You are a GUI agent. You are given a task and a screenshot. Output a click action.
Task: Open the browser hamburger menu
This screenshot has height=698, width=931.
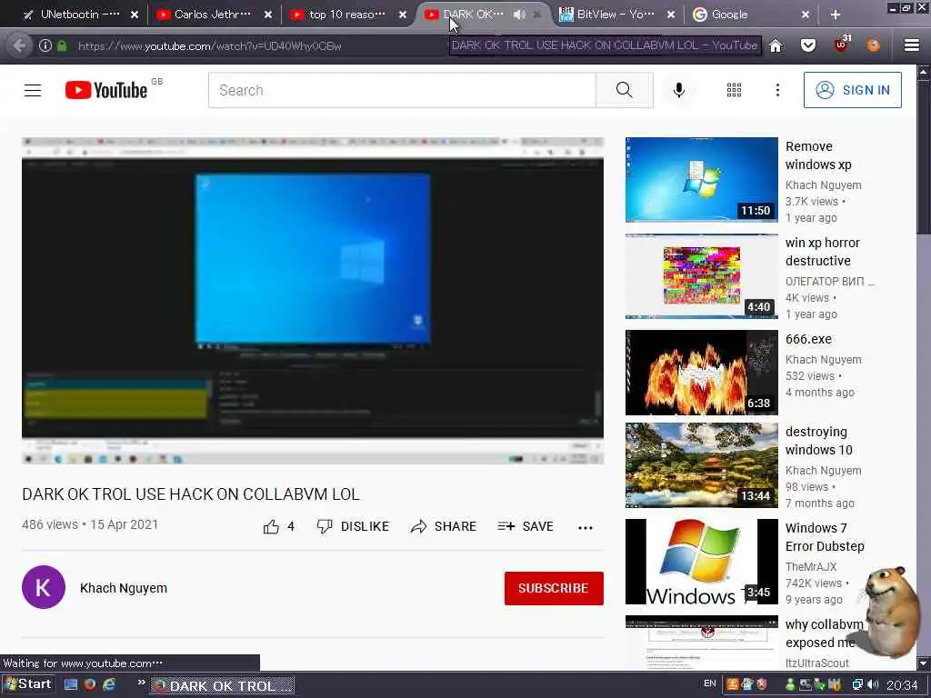tap(911, 45)
